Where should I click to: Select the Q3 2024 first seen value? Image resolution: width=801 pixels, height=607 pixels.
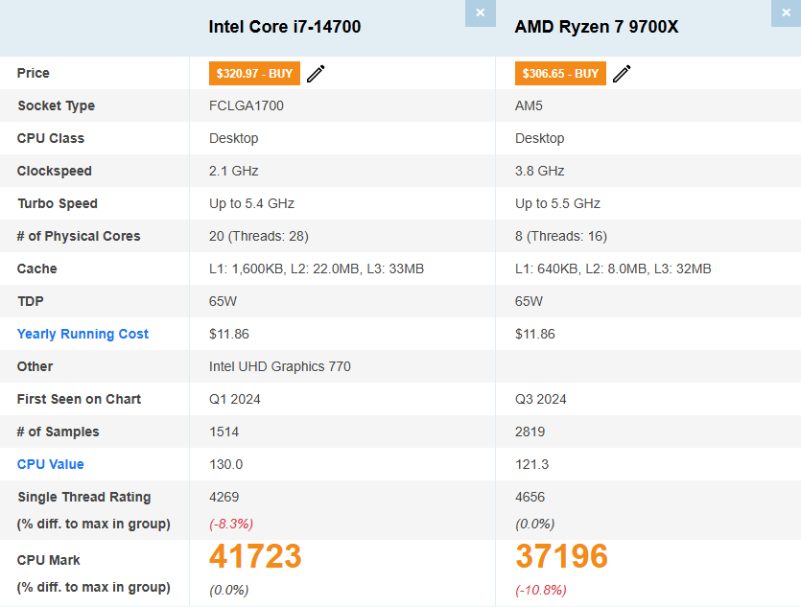pyautogui.click(x=540, y=399)
